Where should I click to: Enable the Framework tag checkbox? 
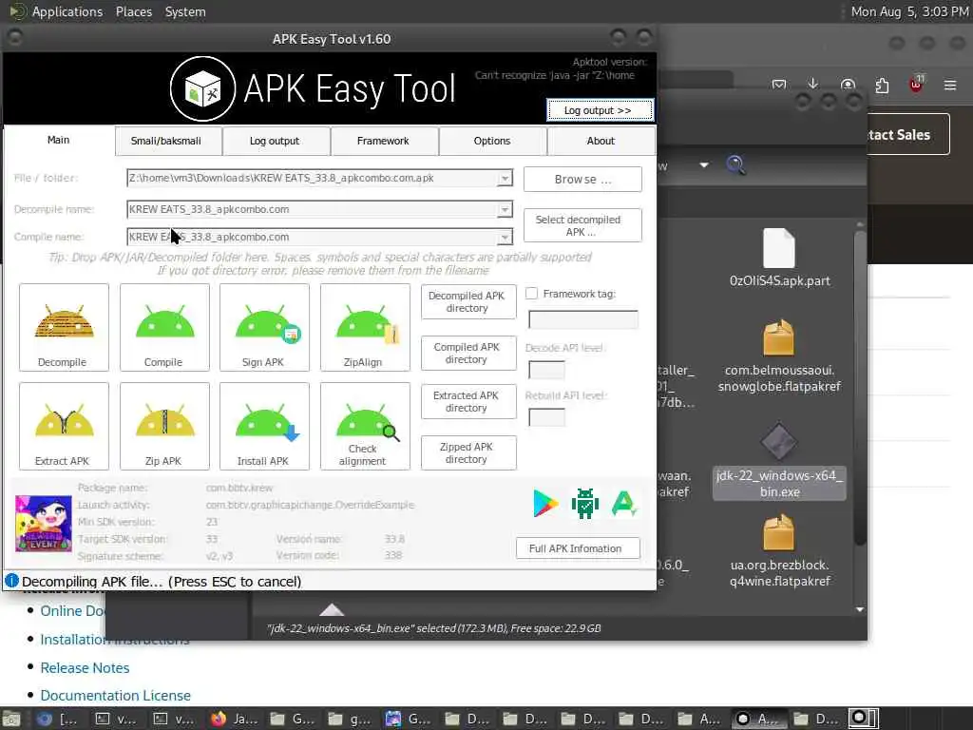tap(532, 294)
